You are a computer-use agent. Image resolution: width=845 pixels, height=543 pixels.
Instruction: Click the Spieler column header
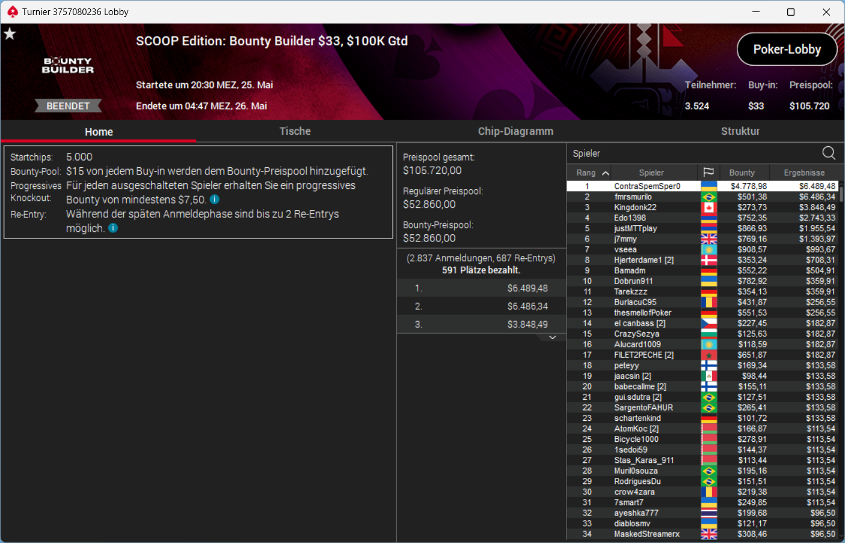click(x=651, y=173)
